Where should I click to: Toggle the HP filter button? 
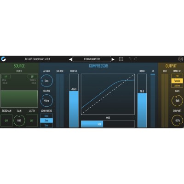click(6, 76)
